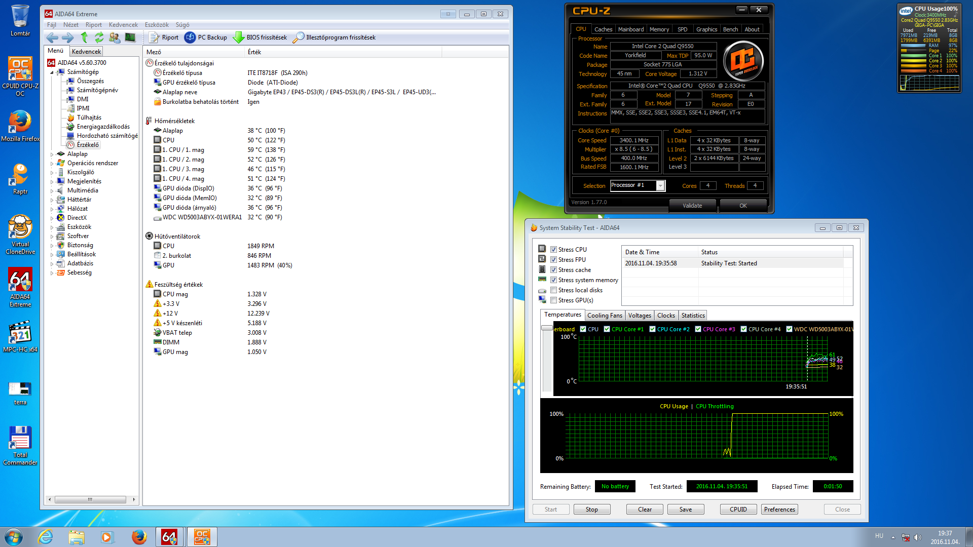
Task: Toggle CPU Core #1 graph checkbox
Action: coord(607,329)
